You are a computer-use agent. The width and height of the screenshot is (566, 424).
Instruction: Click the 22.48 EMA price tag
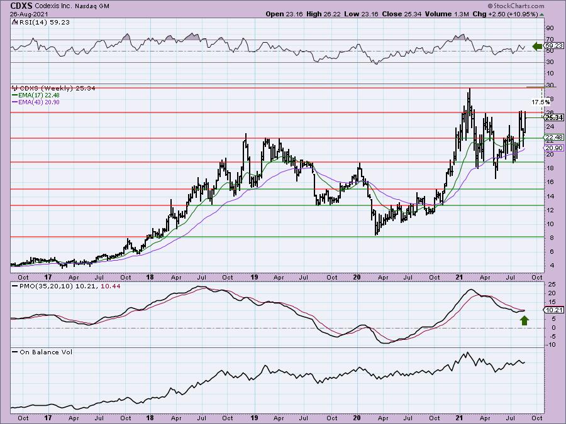tap(554, 138)
